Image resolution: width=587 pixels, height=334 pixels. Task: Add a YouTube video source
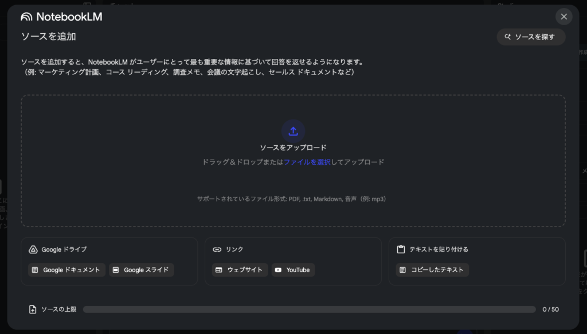coord(293,270)
